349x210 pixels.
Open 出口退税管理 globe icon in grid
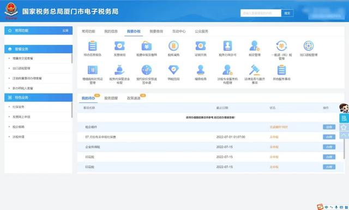click(309, 46)
